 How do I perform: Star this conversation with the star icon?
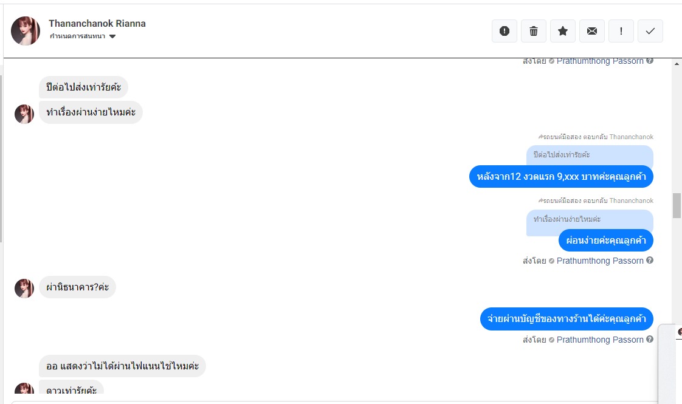563,31
